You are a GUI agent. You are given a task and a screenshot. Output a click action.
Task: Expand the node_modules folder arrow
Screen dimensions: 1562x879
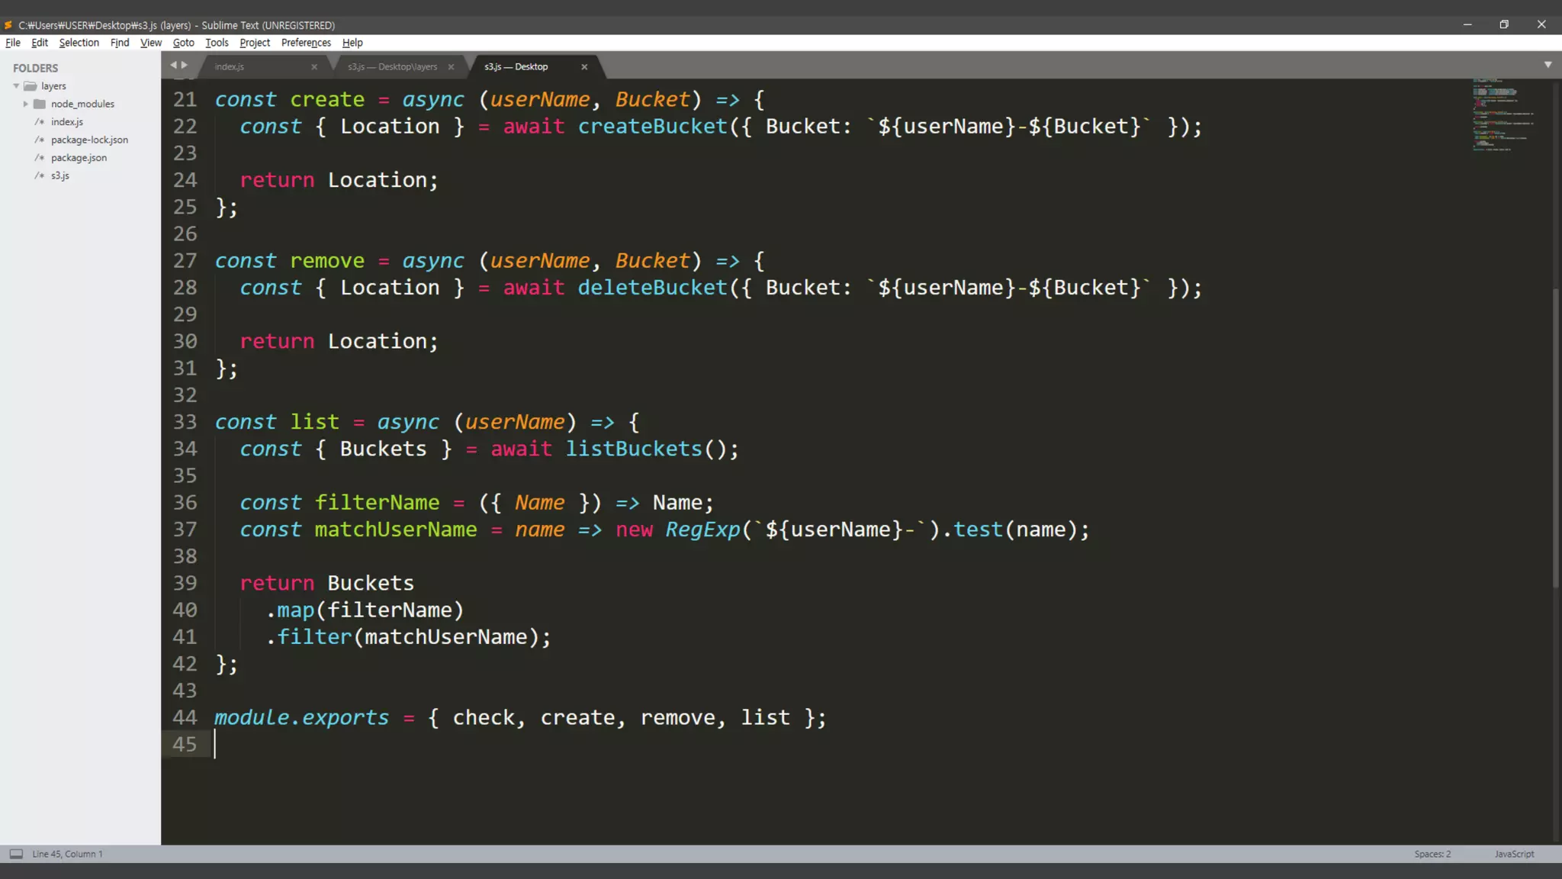click(x=26, y=104)
